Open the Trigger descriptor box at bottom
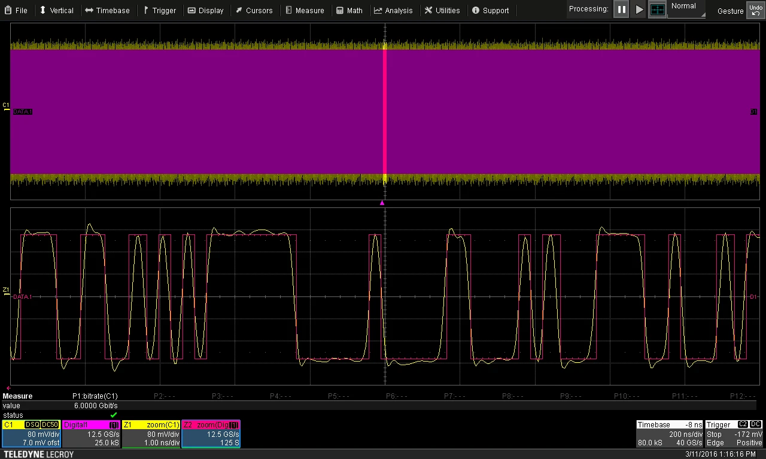The image size is (766, 459). coord(734,434)
